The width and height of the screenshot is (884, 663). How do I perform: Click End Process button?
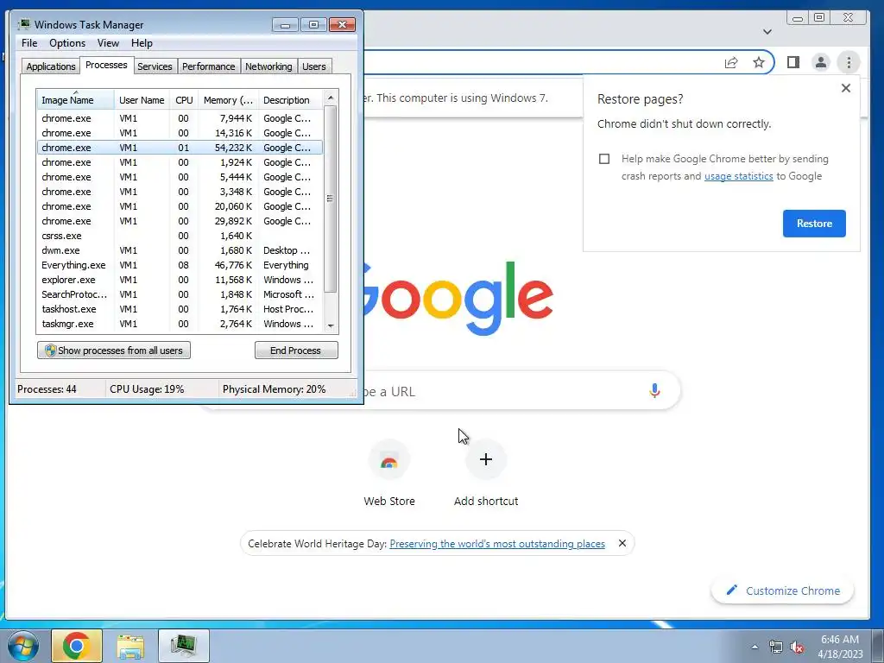coord(296,350)
